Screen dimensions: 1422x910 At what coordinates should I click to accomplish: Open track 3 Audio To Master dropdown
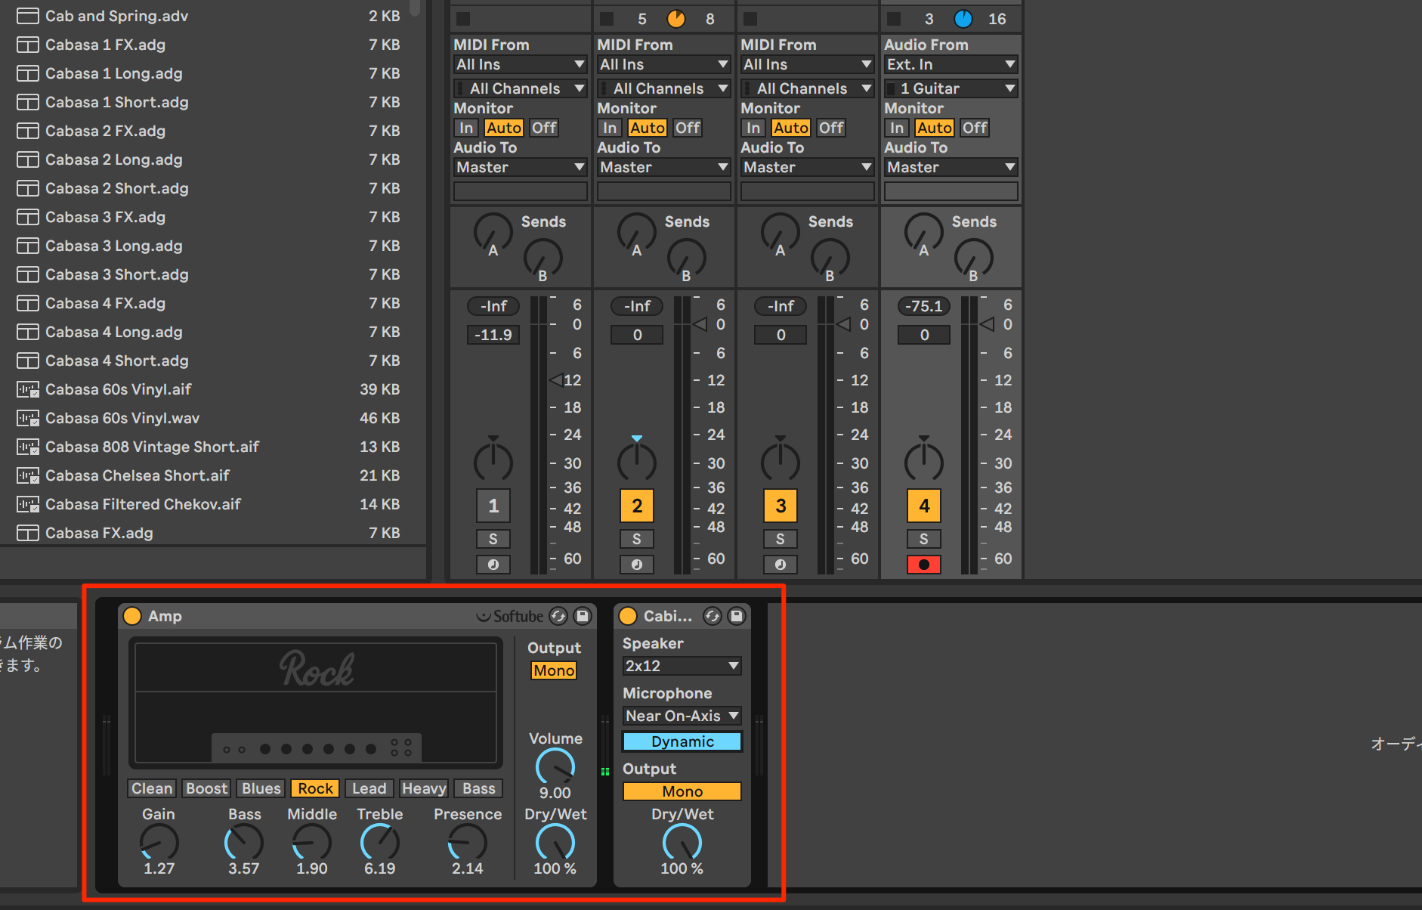pyautogui.click(x=808, y=167)
